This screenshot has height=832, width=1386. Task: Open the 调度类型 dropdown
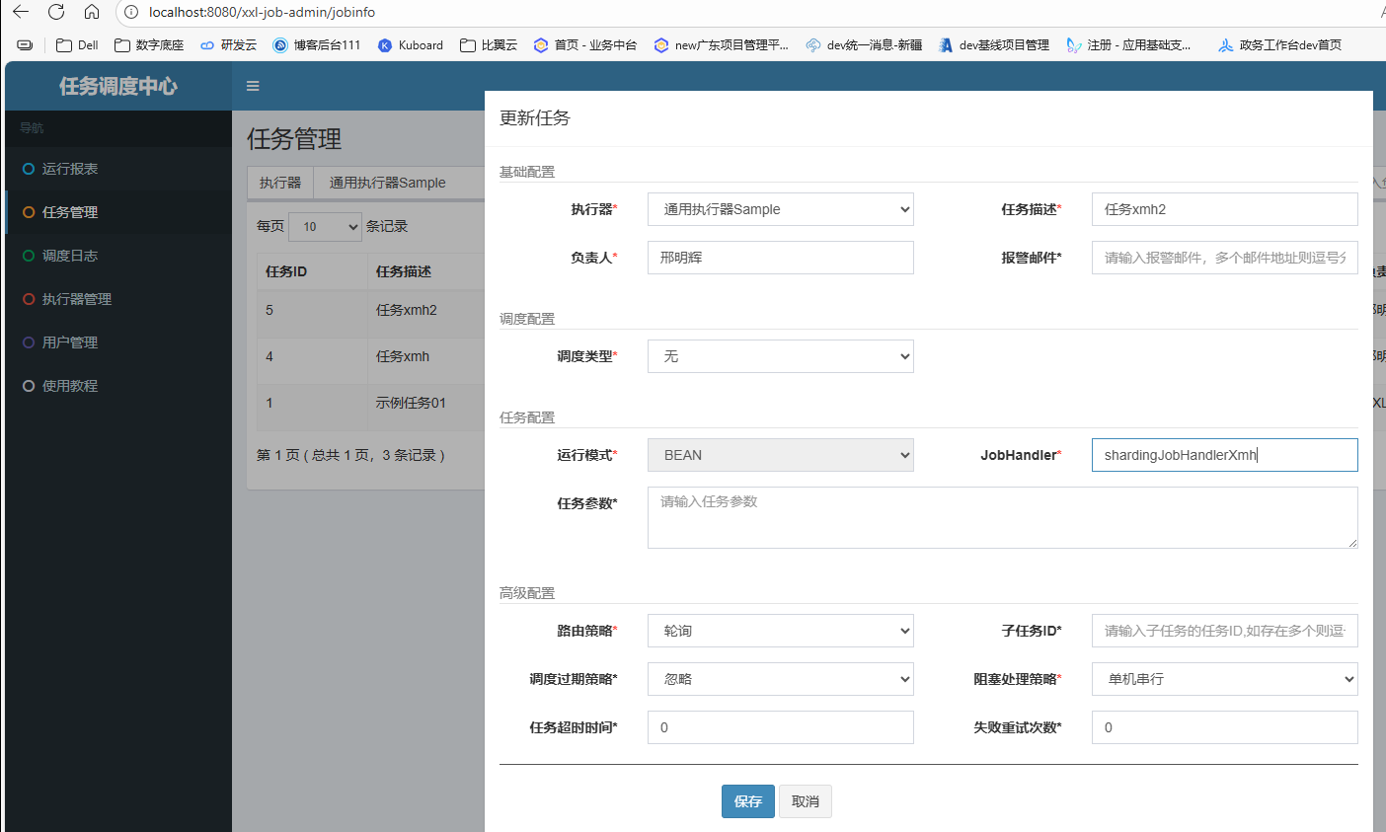tap(780, 356)
